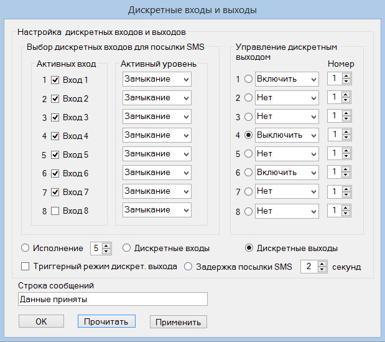
Task: Choose the Задержка посылки SMS radio option
Action: point(188,267)
